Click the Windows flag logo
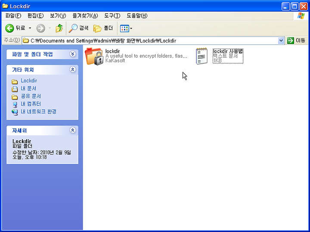This screenshot has height=232, width=310. 301,16
